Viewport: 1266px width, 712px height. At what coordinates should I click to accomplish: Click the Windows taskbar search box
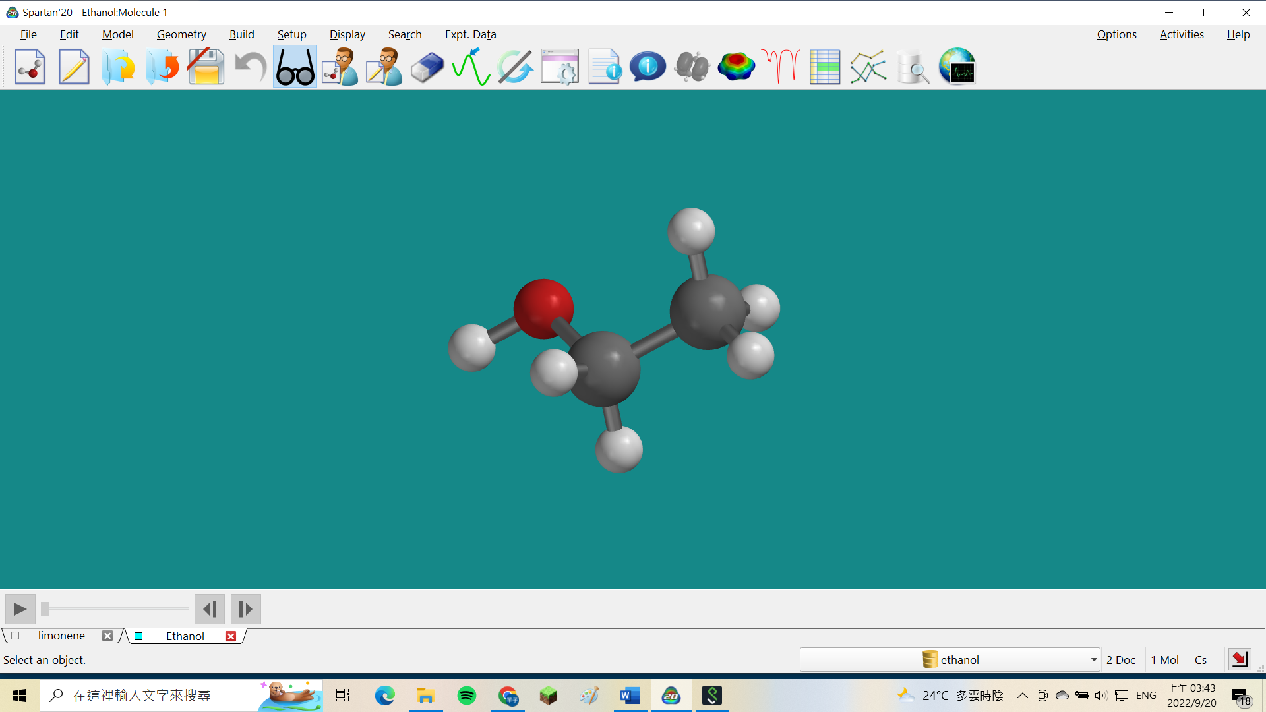click(181, 696)
